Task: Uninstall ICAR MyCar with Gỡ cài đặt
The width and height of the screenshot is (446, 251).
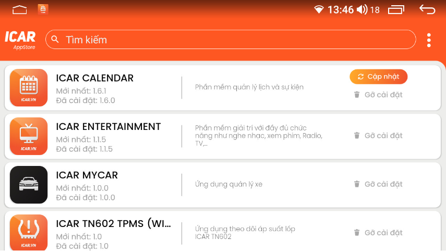Action: click(x=378, y=184)
